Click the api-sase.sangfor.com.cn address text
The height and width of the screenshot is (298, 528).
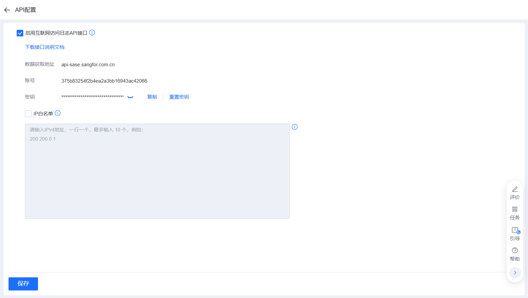point(88,65)
